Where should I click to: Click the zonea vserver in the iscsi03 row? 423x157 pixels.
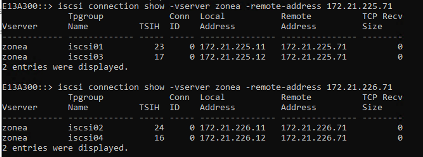click(x=15, y=57)
